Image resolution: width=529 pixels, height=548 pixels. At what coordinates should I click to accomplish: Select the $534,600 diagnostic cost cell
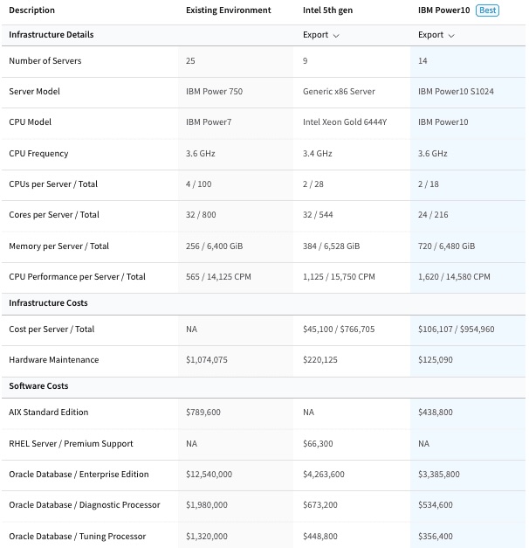(x=435, y=504)
